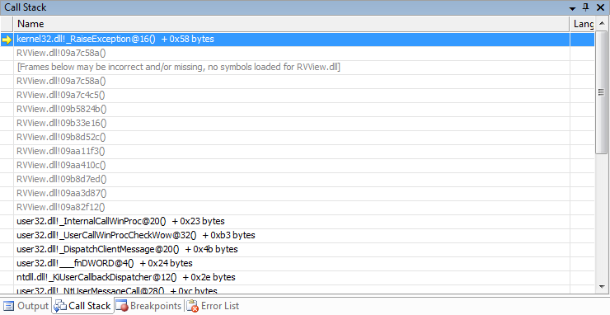The height and width of the screenshot is (315, 610).
Task: Click the yellow current-frame arrow icon
Action: click(7, 40)
